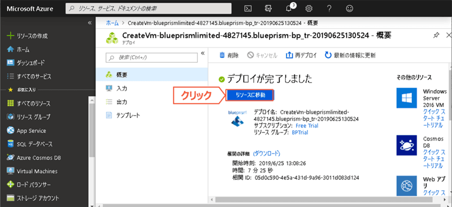Click the feedback smiley icon

[x=349, y=8]
